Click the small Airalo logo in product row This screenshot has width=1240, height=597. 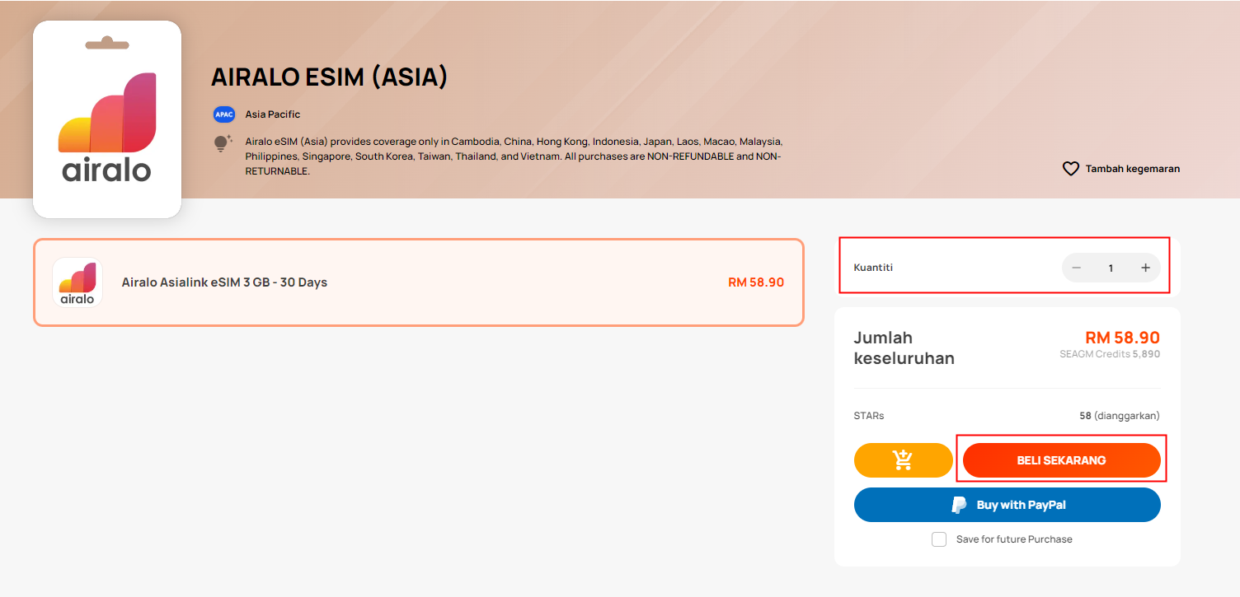coord(77,282)
